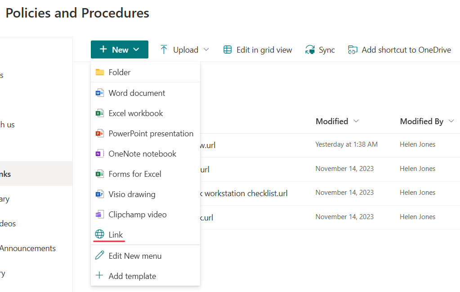Image resolution: width=460 pixels, height=292 pixels.
Task: Click the globe icon next to Link
Action: coord(100,234)
